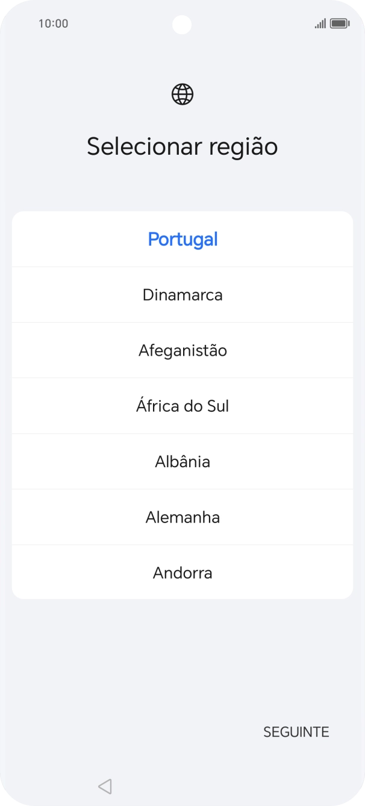Click the Selecionar região title
365x806 pixels.
(x=182, y=146)
